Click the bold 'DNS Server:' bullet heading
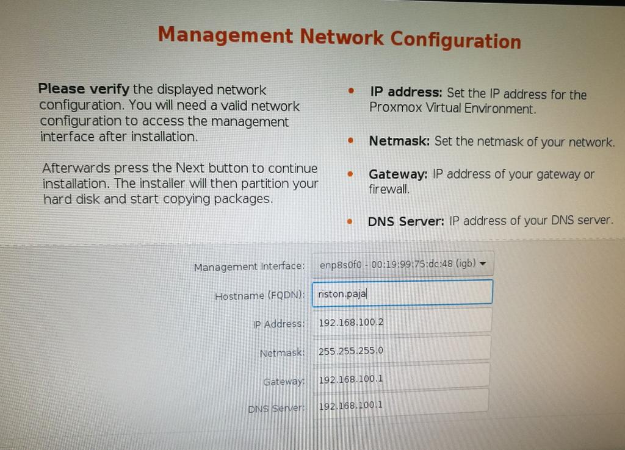 coord(406,221)
